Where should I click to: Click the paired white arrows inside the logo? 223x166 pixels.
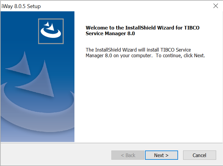pyautogui.click(x=49, y=26)
